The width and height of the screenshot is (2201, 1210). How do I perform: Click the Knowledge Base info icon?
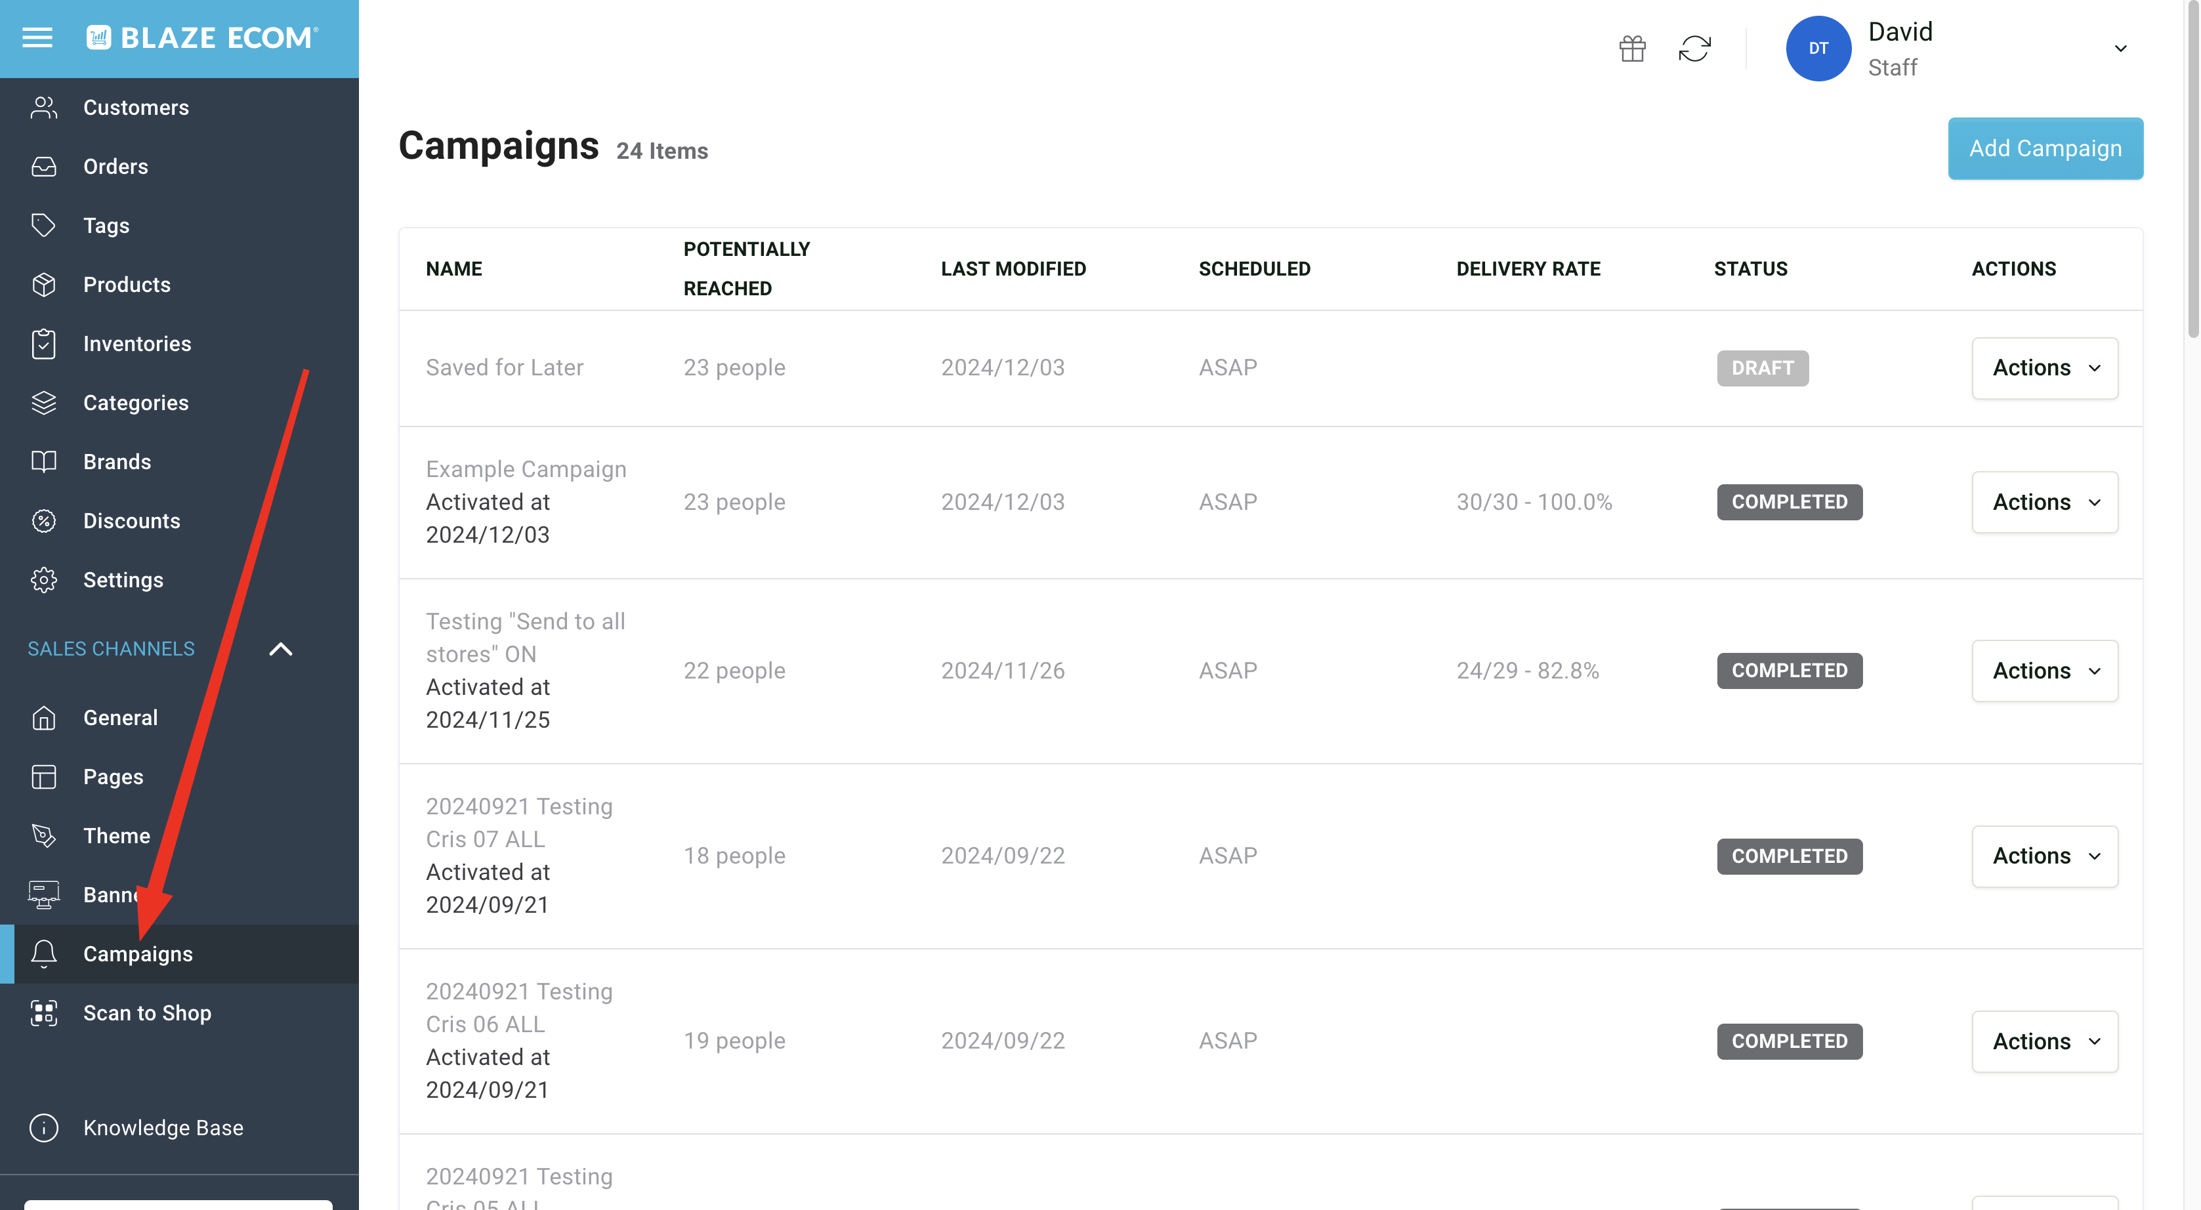click(x=43, y=1128)
